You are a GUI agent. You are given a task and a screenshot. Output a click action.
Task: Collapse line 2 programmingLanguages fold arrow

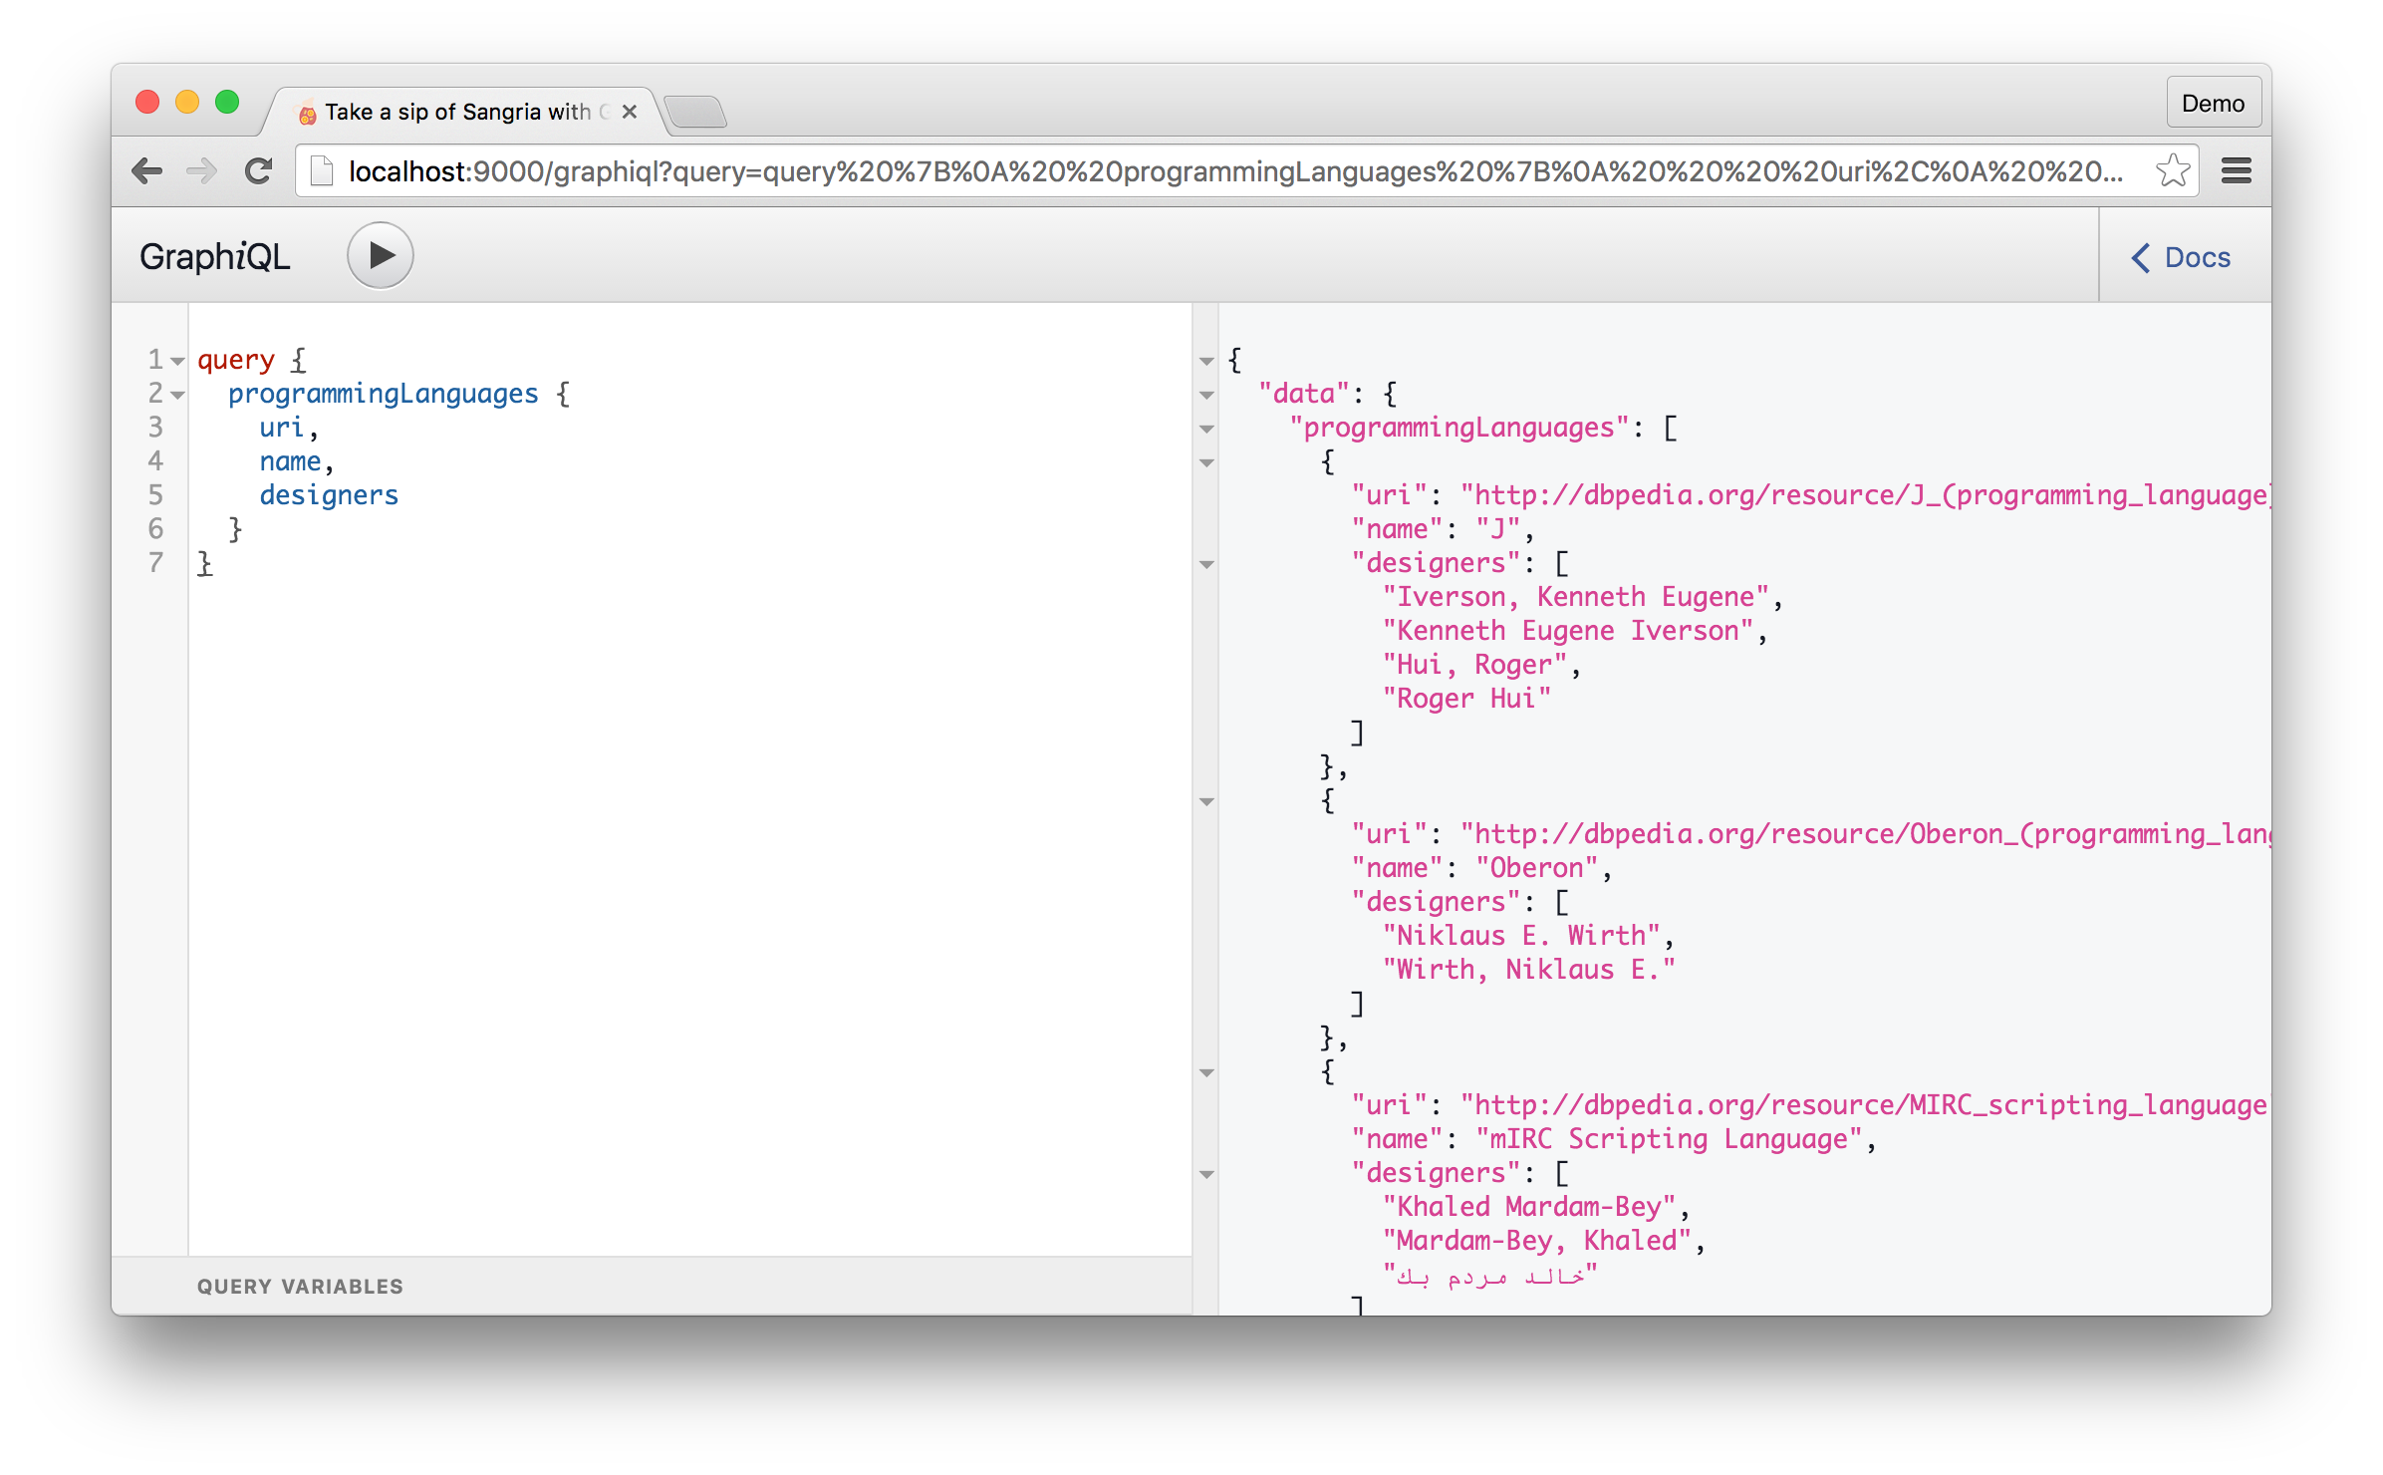178,396
